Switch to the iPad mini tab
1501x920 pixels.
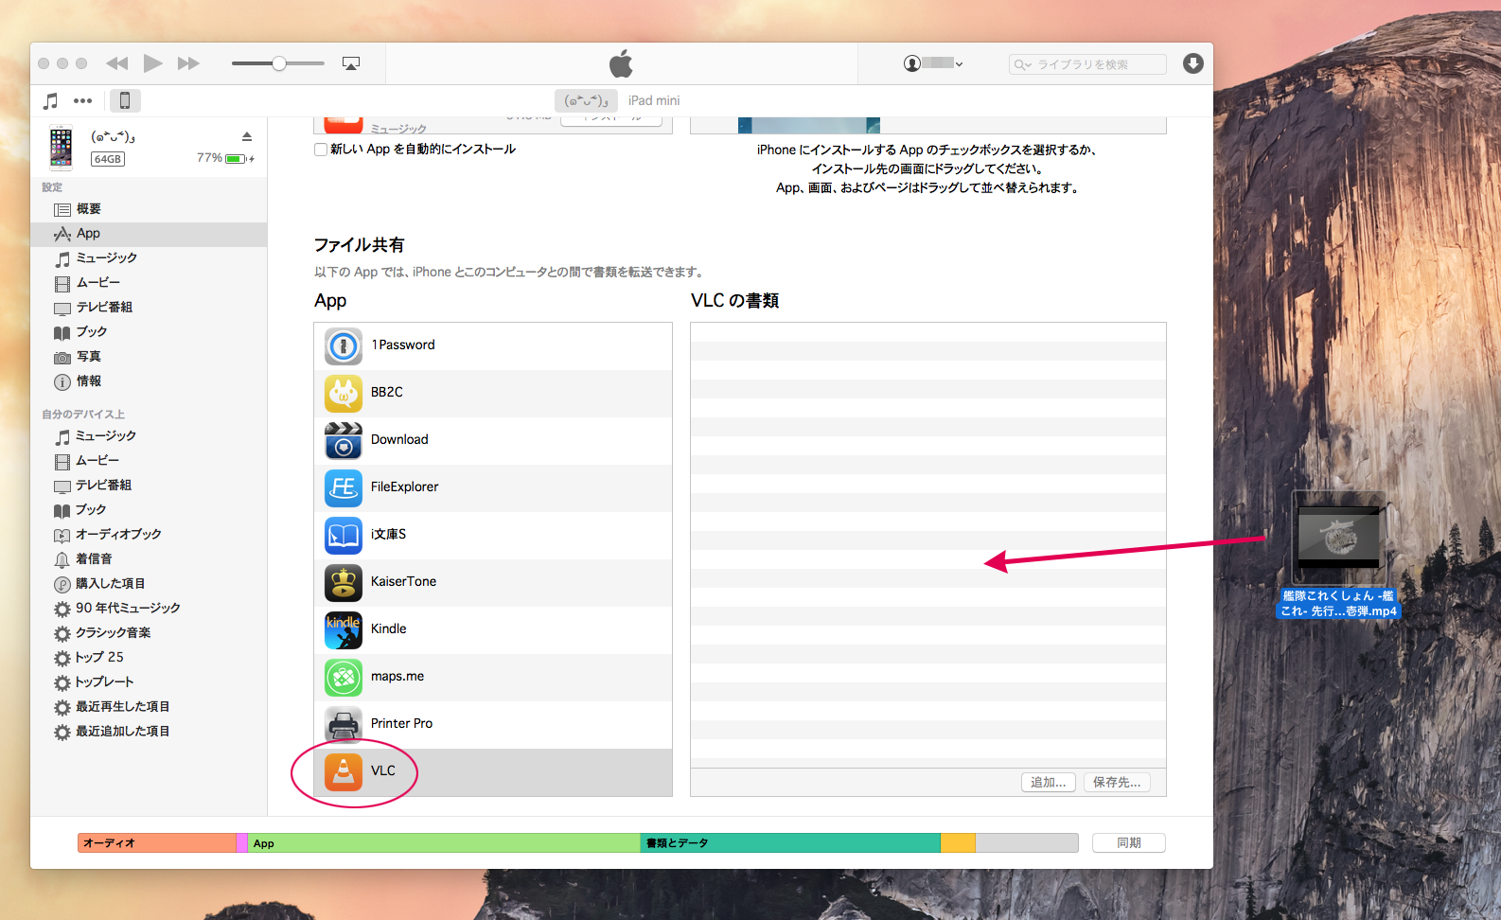click(654, 100)
